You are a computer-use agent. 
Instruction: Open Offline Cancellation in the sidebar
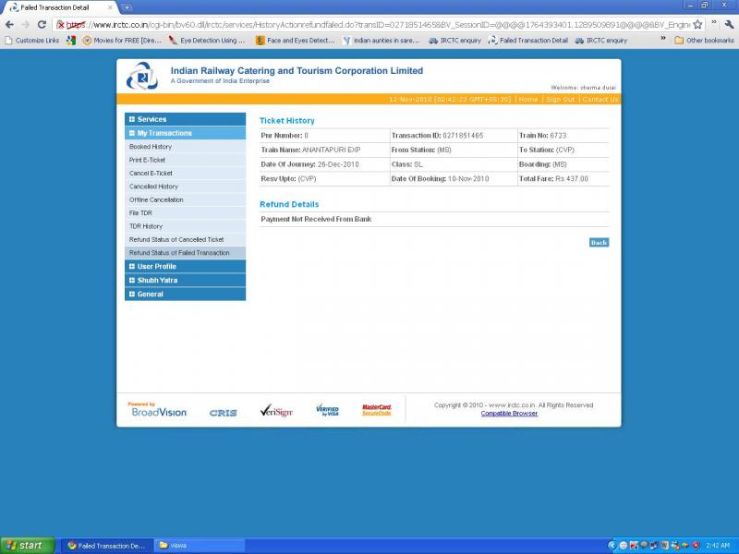coord(156,199)
